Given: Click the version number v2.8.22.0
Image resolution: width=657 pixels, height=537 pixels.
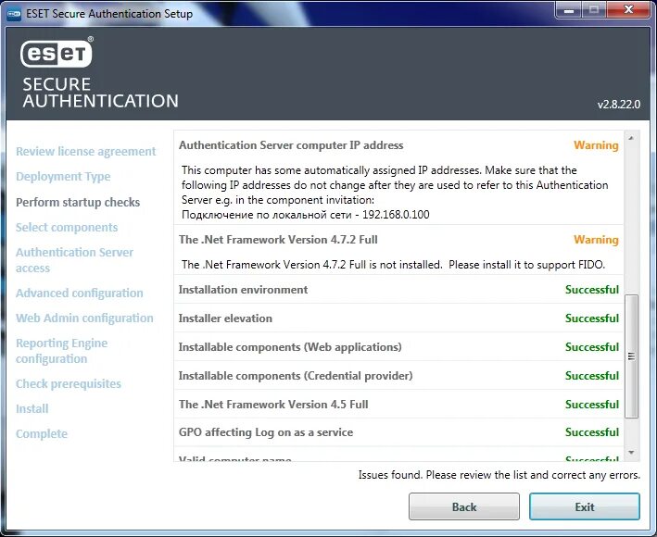Looking at the screenshot, I should [x=619, y=105].
